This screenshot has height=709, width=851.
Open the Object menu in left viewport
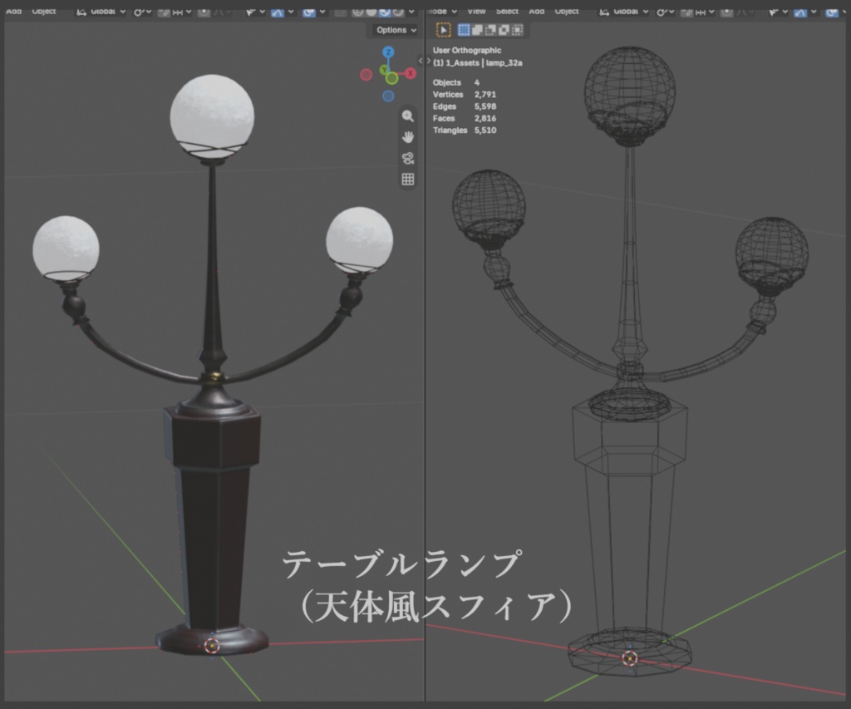click(44, 12)
